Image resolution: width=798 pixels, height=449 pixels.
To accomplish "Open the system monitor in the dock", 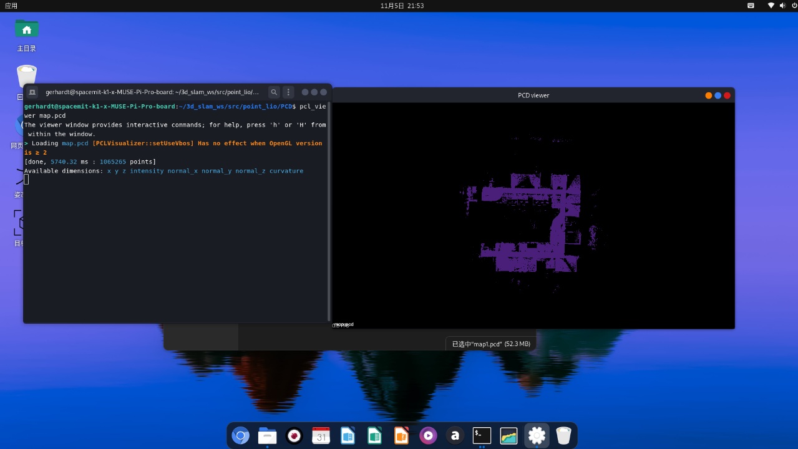I will [x=508, y=435].
